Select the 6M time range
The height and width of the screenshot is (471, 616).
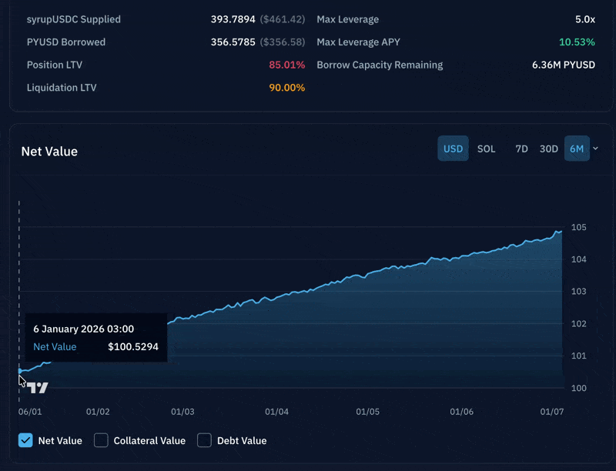577,149
